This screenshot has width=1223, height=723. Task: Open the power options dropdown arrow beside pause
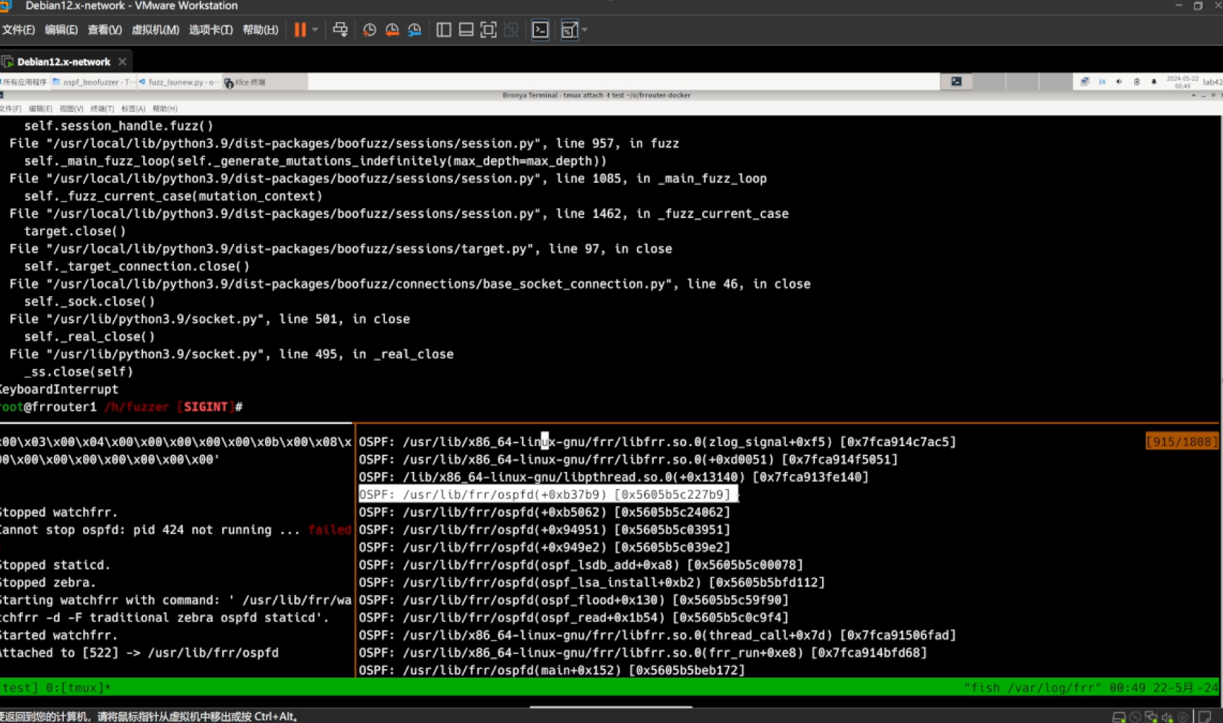tap(315, 30)
